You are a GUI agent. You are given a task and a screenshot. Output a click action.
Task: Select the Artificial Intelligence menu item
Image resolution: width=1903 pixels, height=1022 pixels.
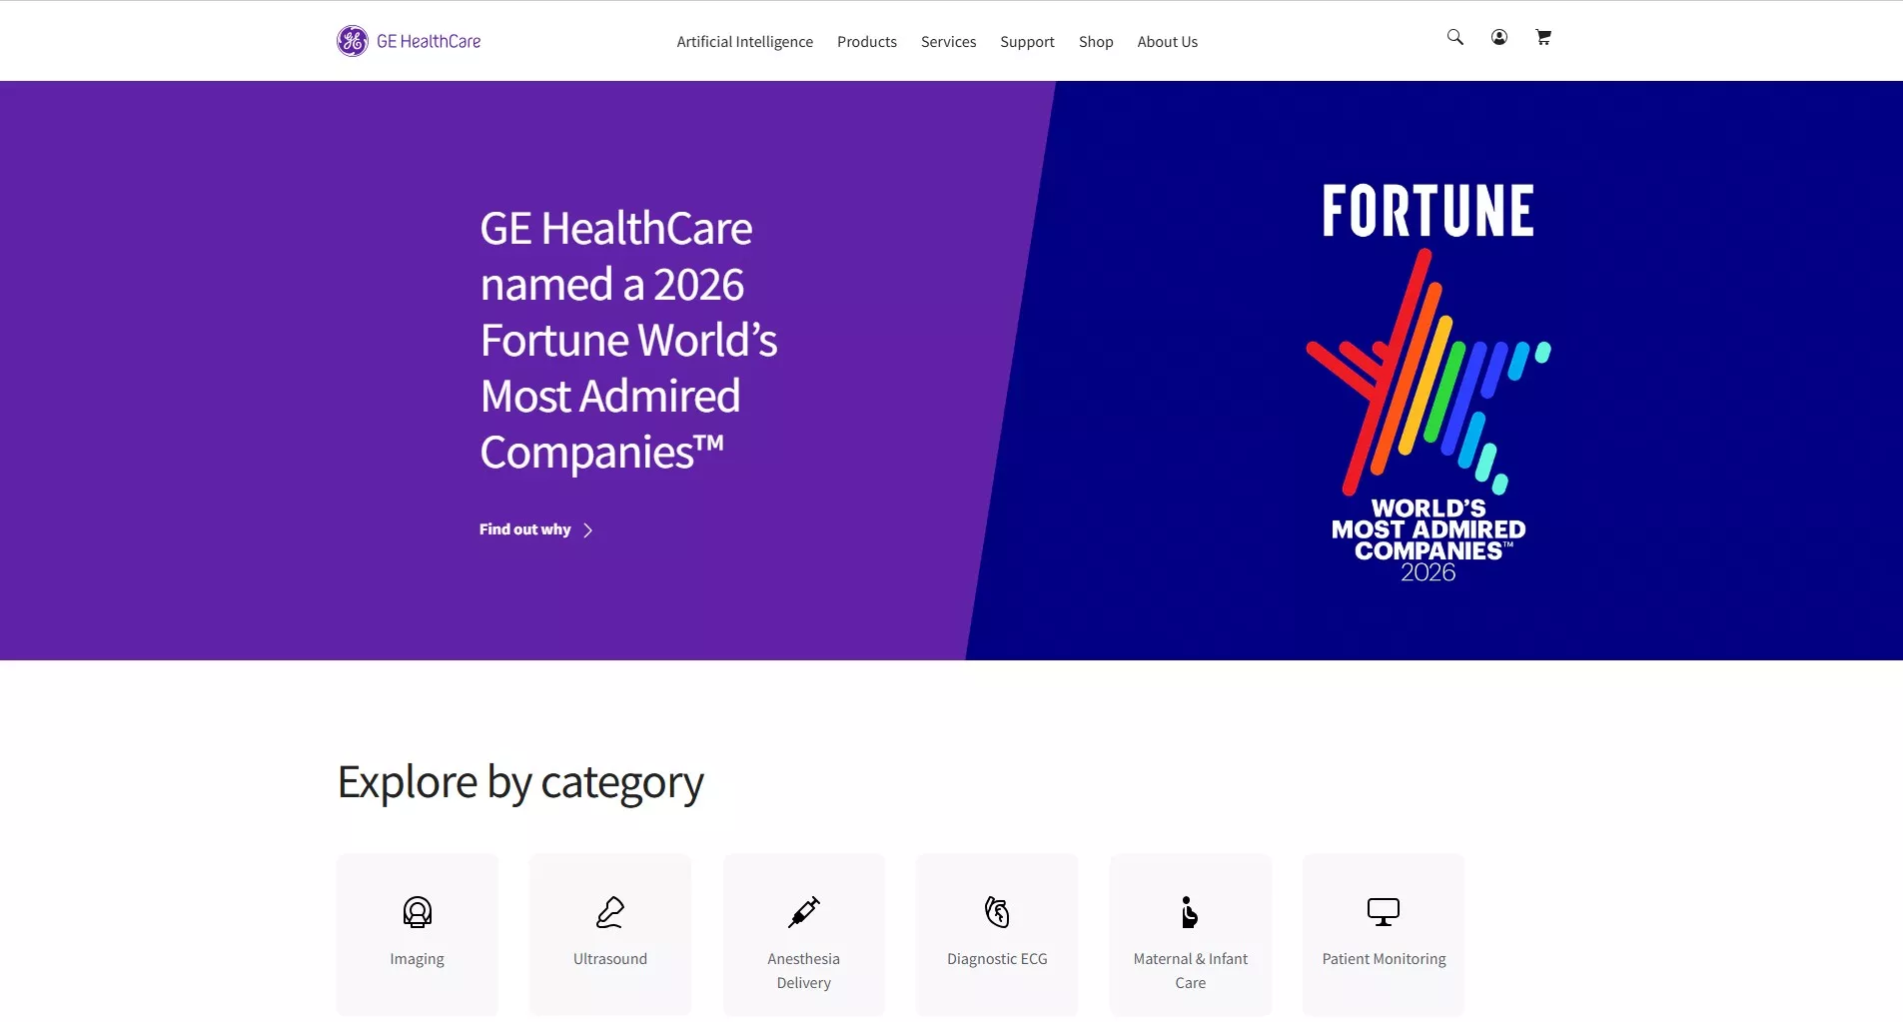click(x=744, y=41)
